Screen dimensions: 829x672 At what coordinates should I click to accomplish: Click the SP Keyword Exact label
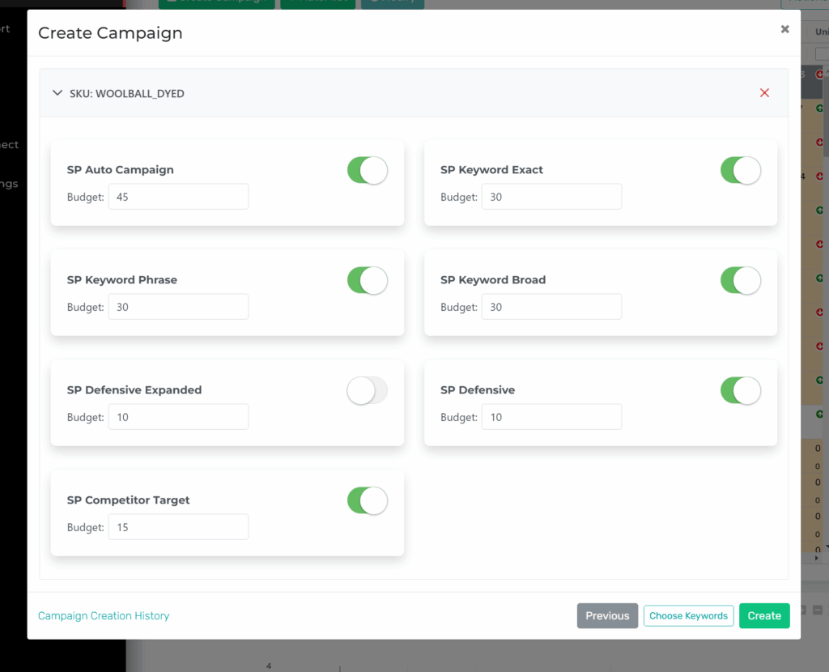coord(491,170)
